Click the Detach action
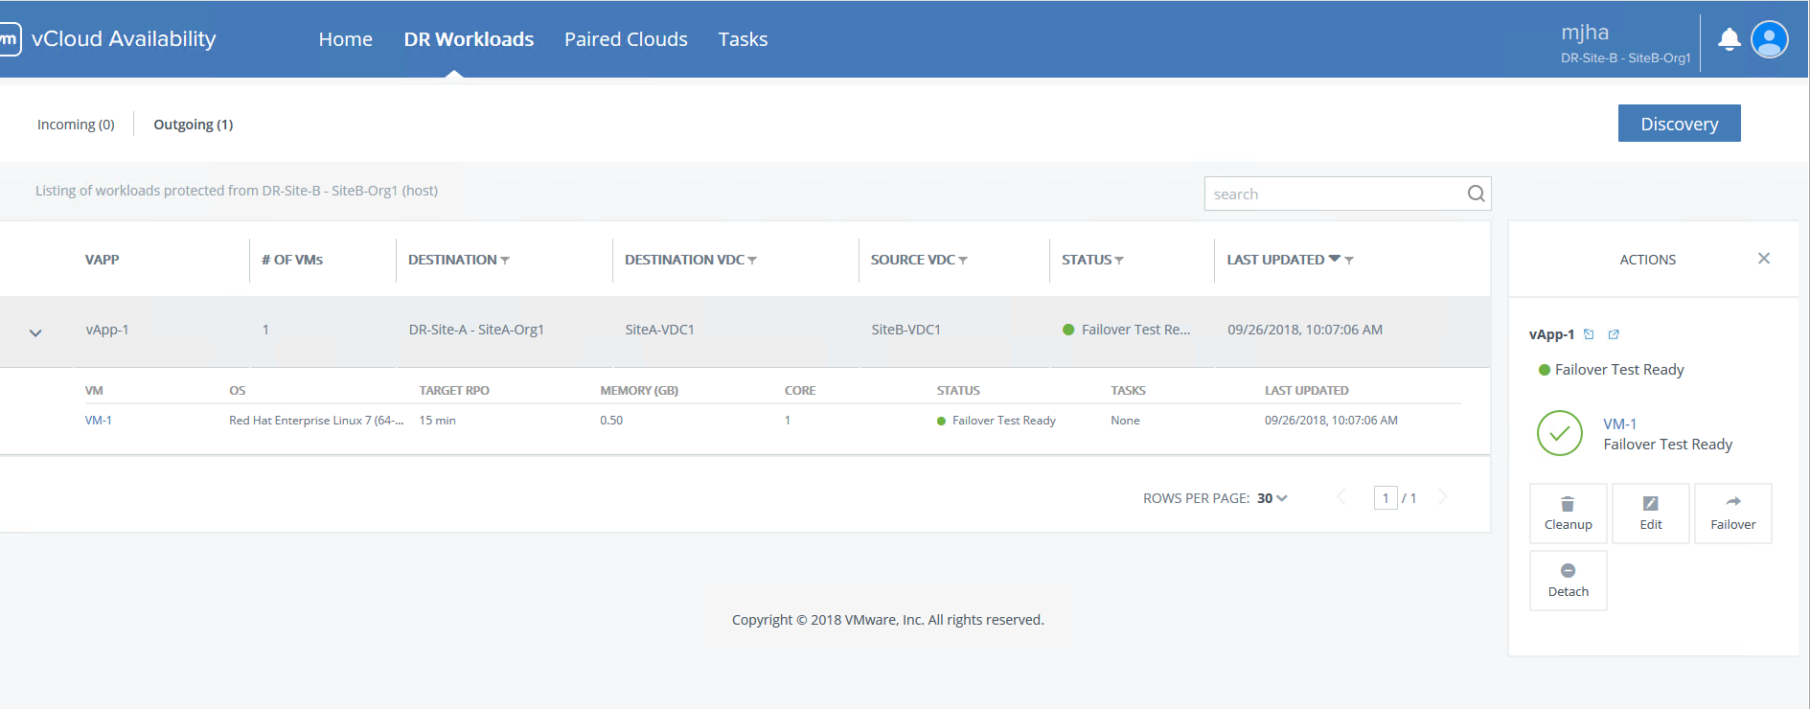This screenshot has height=709, width=1810. point(1568,581)
